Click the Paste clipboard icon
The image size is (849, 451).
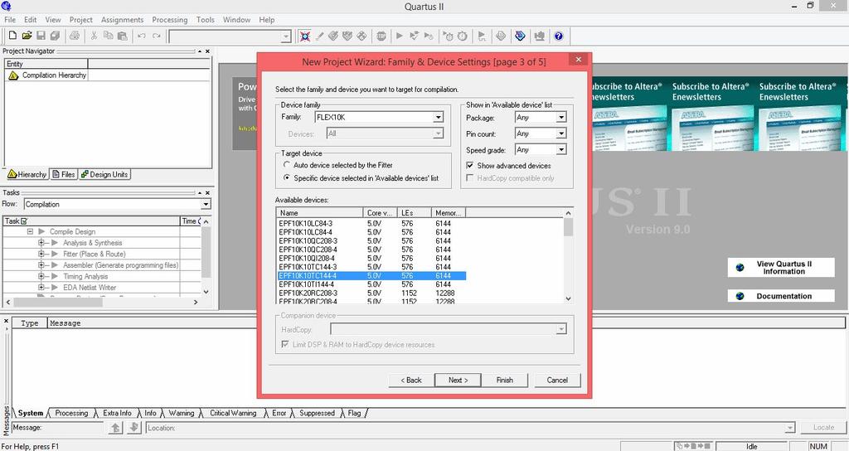(123, 36)
